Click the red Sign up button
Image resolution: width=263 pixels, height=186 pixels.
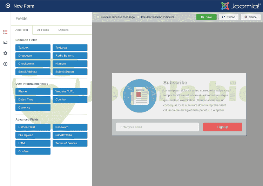point(222,127)
